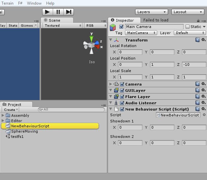Open the Create dropdown in Project panel
Image resolution: width=207 pixels, height=180 pixels.
tap(11, 110)
